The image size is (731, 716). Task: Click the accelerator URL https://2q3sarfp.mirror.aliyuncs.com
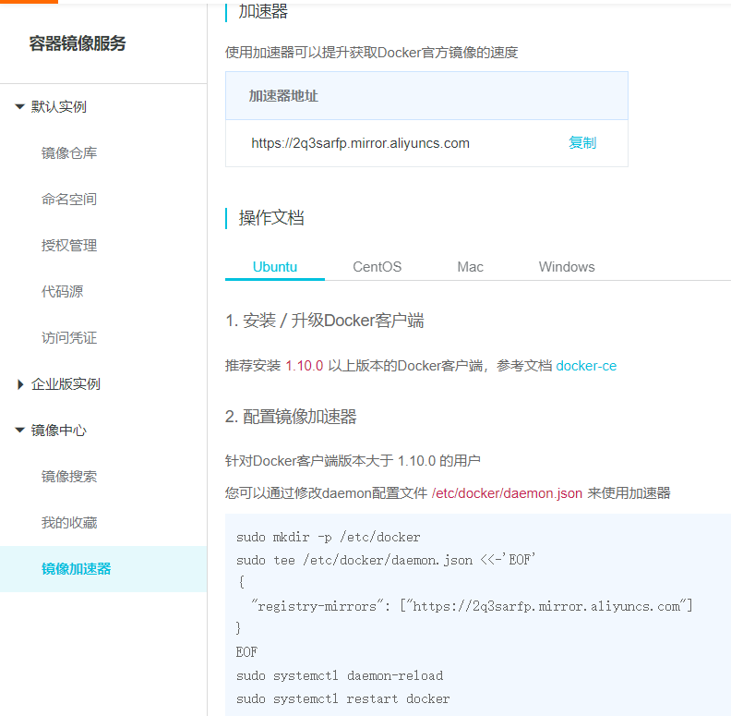pos(360,143)
